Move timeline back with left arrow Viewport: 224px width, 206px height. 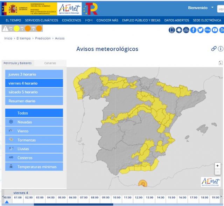pyautogui.click(x=3, y=197)
